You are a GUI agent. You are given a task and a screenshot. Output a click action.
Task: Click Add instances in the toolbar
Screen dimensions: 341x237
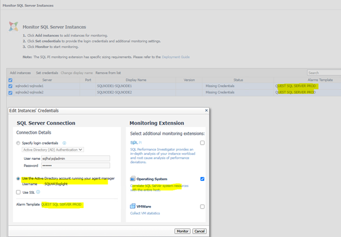[20, 73]
